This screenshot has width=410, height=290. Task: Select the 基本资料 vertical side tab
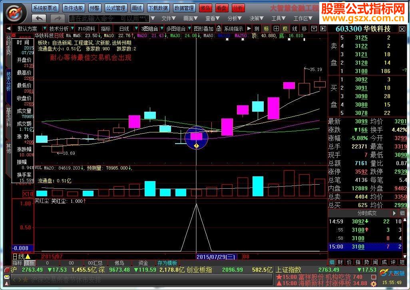point(9,117)
